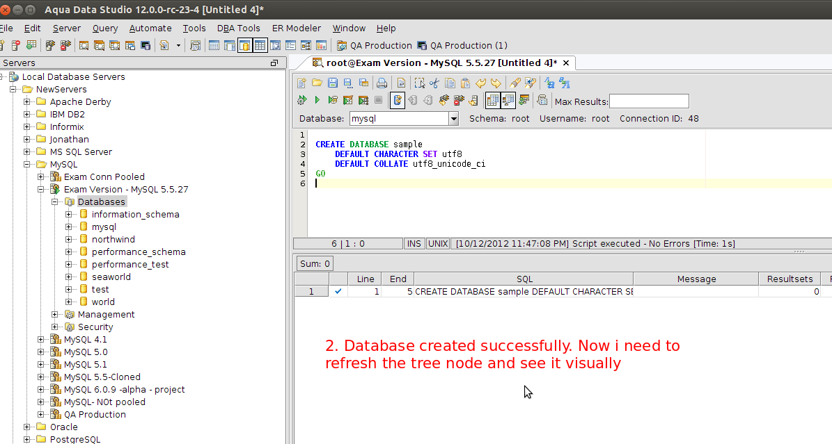Expand the IBM DB2 folder
This screenshot has height=444, width=832.
point(27,115)
